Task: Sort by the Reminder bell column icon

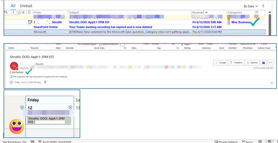Action: coord(19,12)
